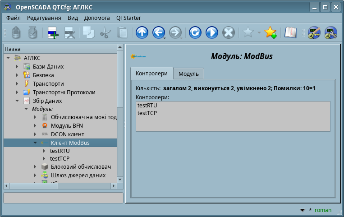Open the favorites star dropdown arrow
The height and width of the screenshot is (217, 344).
(259, 33)
